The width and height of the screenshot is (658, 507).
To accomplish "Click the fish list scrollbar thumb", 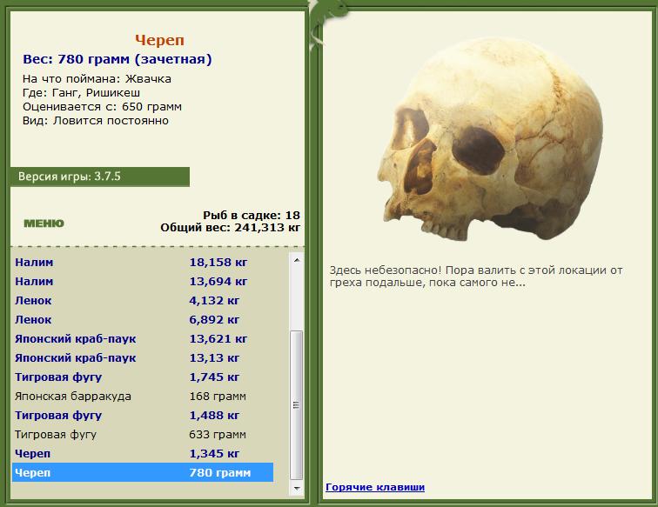I will click(x=297, y=405).
